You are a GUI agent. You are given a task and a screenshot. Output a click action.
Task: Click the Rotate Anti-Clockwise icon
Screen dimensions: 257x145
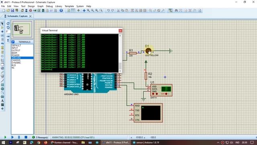(x=8, y=28)
